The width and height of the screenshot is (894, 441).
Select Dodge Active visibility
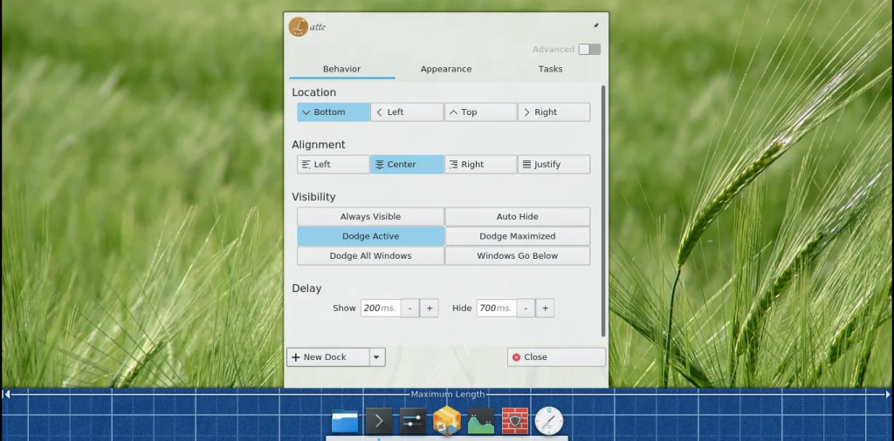[x=370, y=236]
